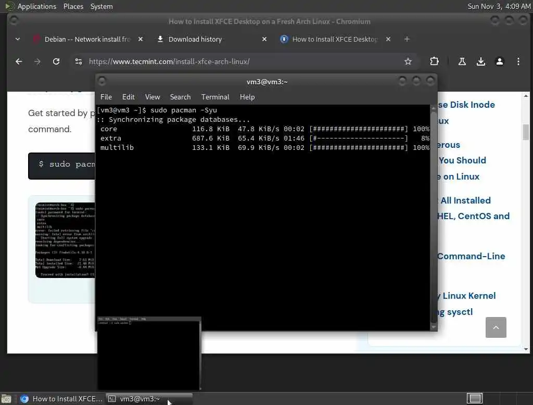This screenshot has height=405, width=533.
Task: Click the scroll-to-top arrow button on page
Action: pyautogui.click(x=496, y=327)
